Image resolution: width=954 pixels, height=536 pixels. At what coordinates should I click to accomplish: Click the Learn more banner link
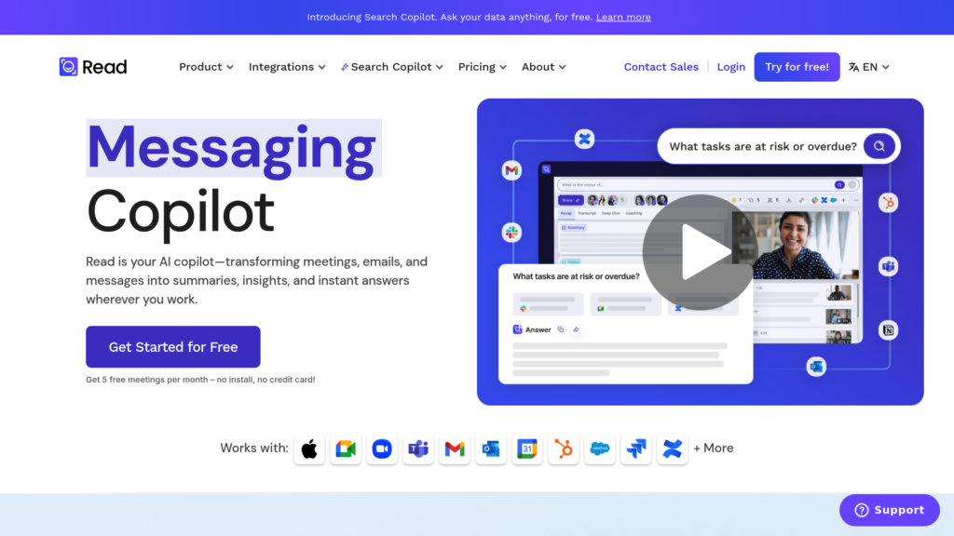(x=623, y=17)
